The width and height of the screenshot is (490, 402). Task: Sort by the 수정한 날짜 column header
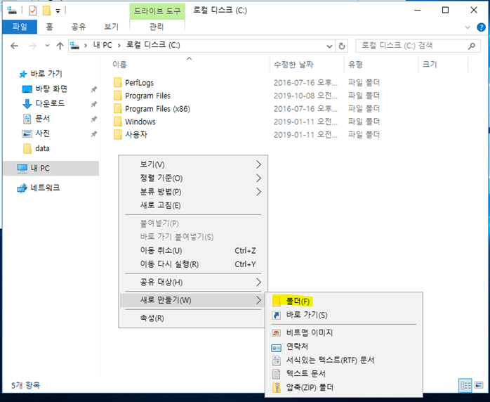[293, 65]
